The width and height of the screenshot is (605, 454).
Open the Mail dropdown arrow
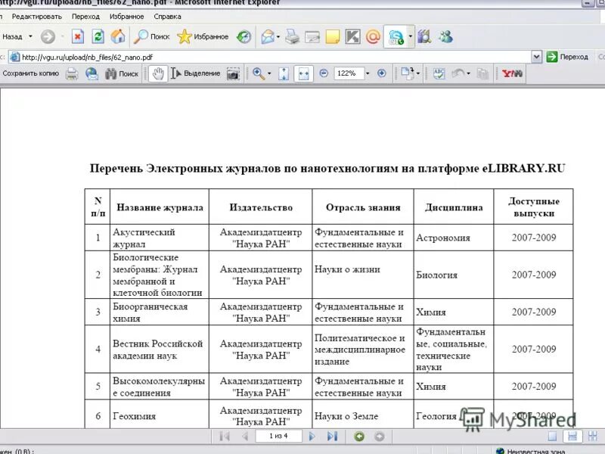278,37
